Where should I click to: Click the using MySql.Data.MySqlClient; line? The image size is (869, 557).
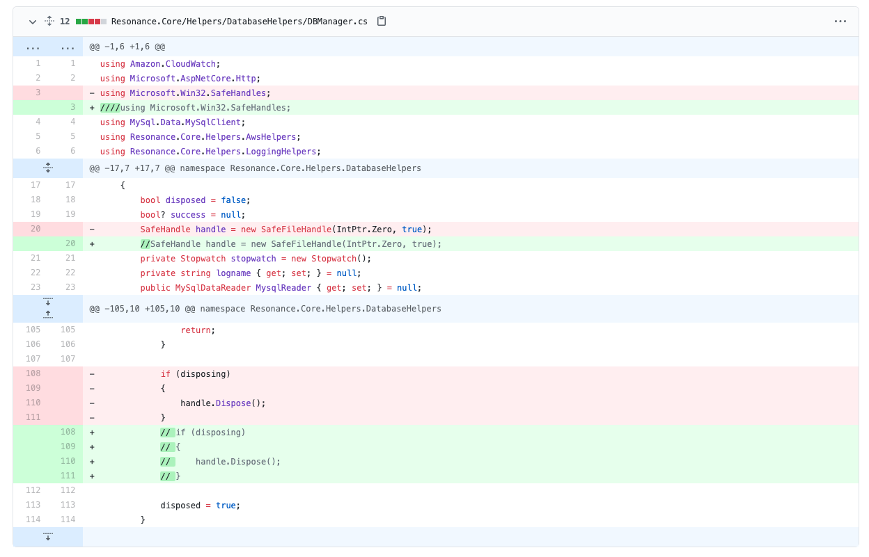tap(173, 122)
